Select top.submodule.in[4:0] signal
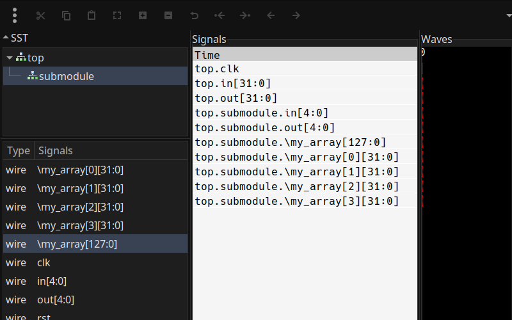This screenshot has width=512, height=320. point(305,113)
